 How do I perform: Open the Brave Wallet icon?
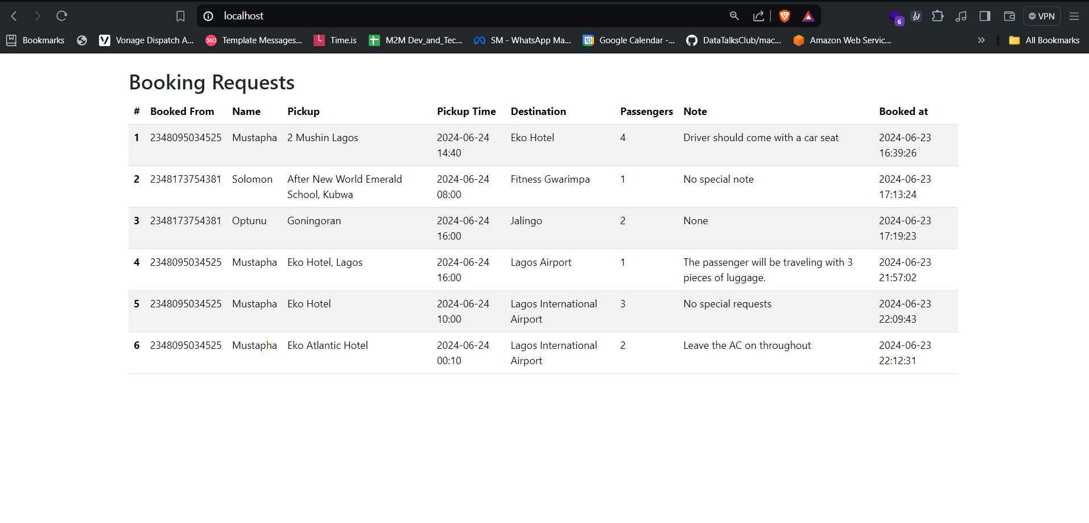(x=1009, y=16)
